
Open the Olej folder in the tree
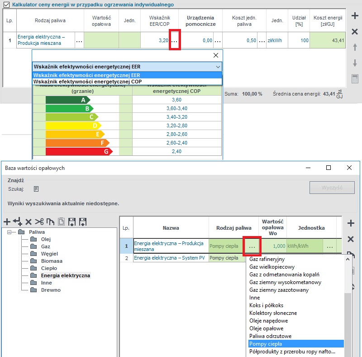click(40, 239)
